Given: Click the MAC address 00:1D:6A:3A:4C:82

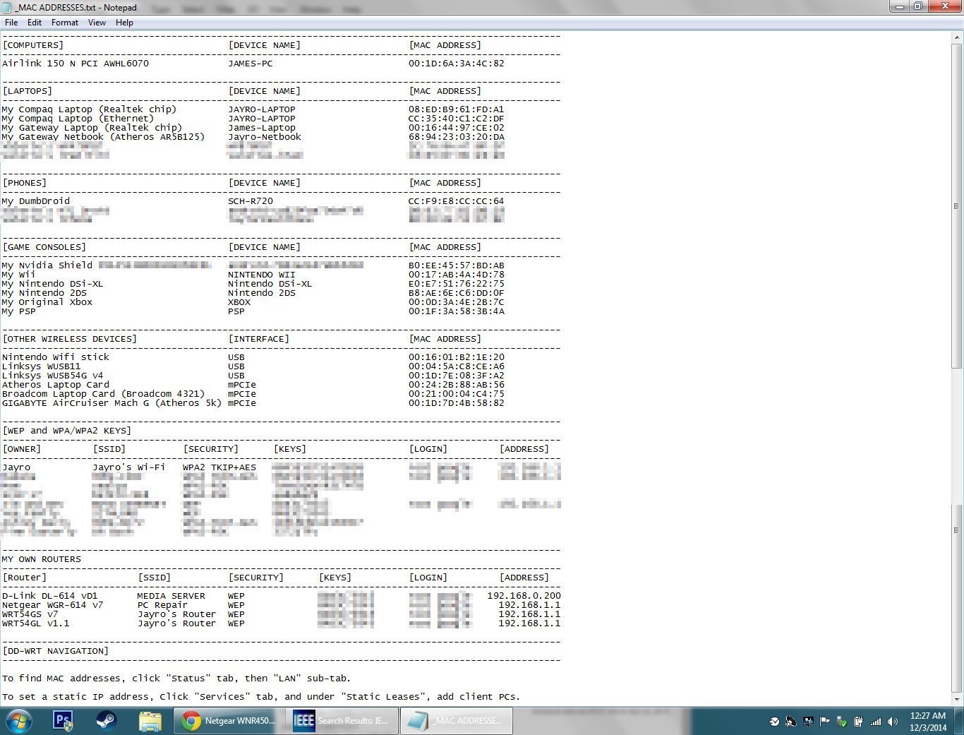Looking at the screenshot, I should coord(457,64).
